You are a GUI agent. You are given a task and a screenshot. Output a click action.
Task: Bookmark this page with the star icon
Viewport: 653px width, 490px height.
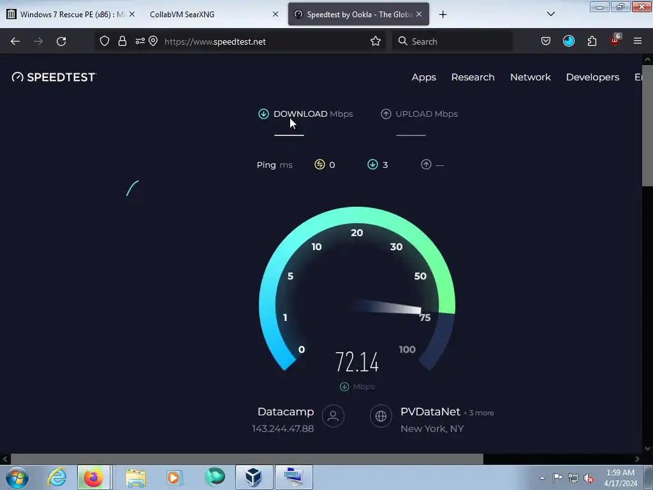[376, 41]
